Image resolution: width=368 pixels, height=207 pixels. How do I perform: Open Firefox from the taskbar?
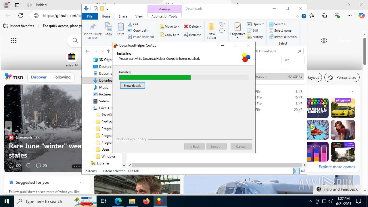point(146,201)
